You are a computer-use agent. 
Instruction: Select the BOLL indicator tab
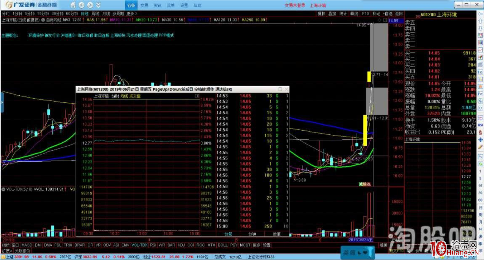coord(223,245)
